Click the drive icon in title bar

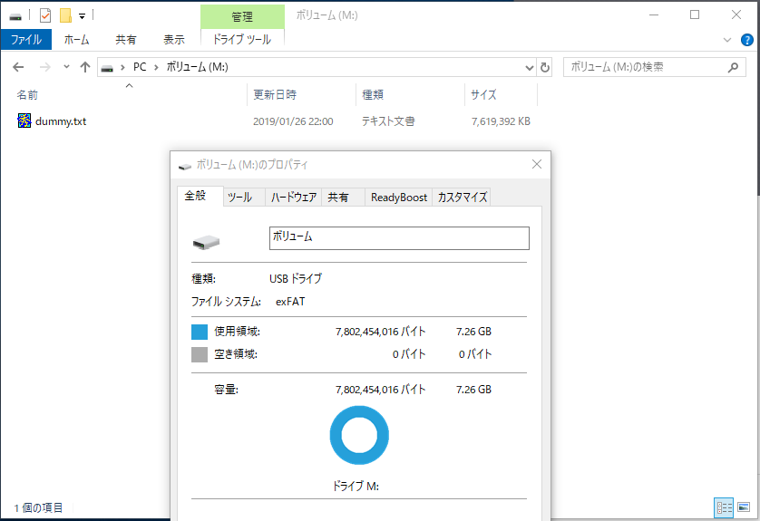(x=15, y=16)
